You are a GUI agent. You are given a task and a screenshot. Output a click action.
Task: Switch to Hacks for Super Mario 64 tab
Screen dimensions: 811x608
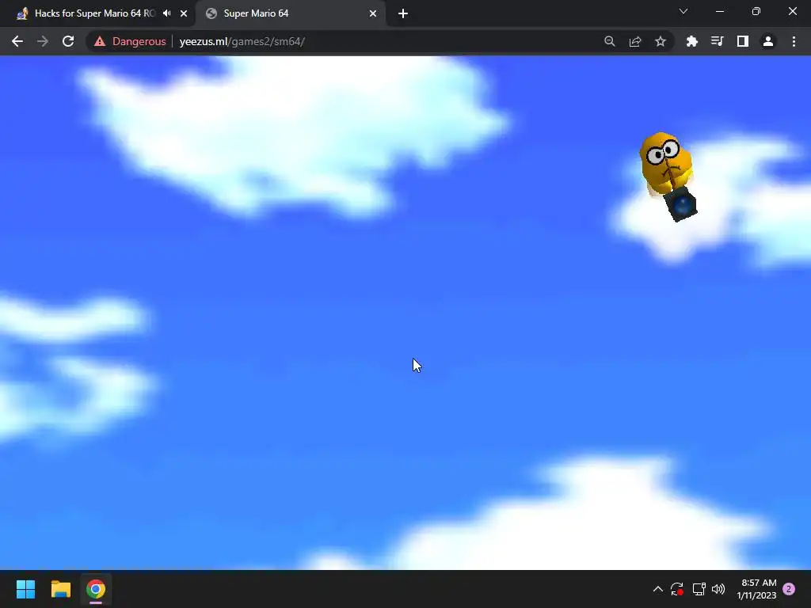[95, 13]
